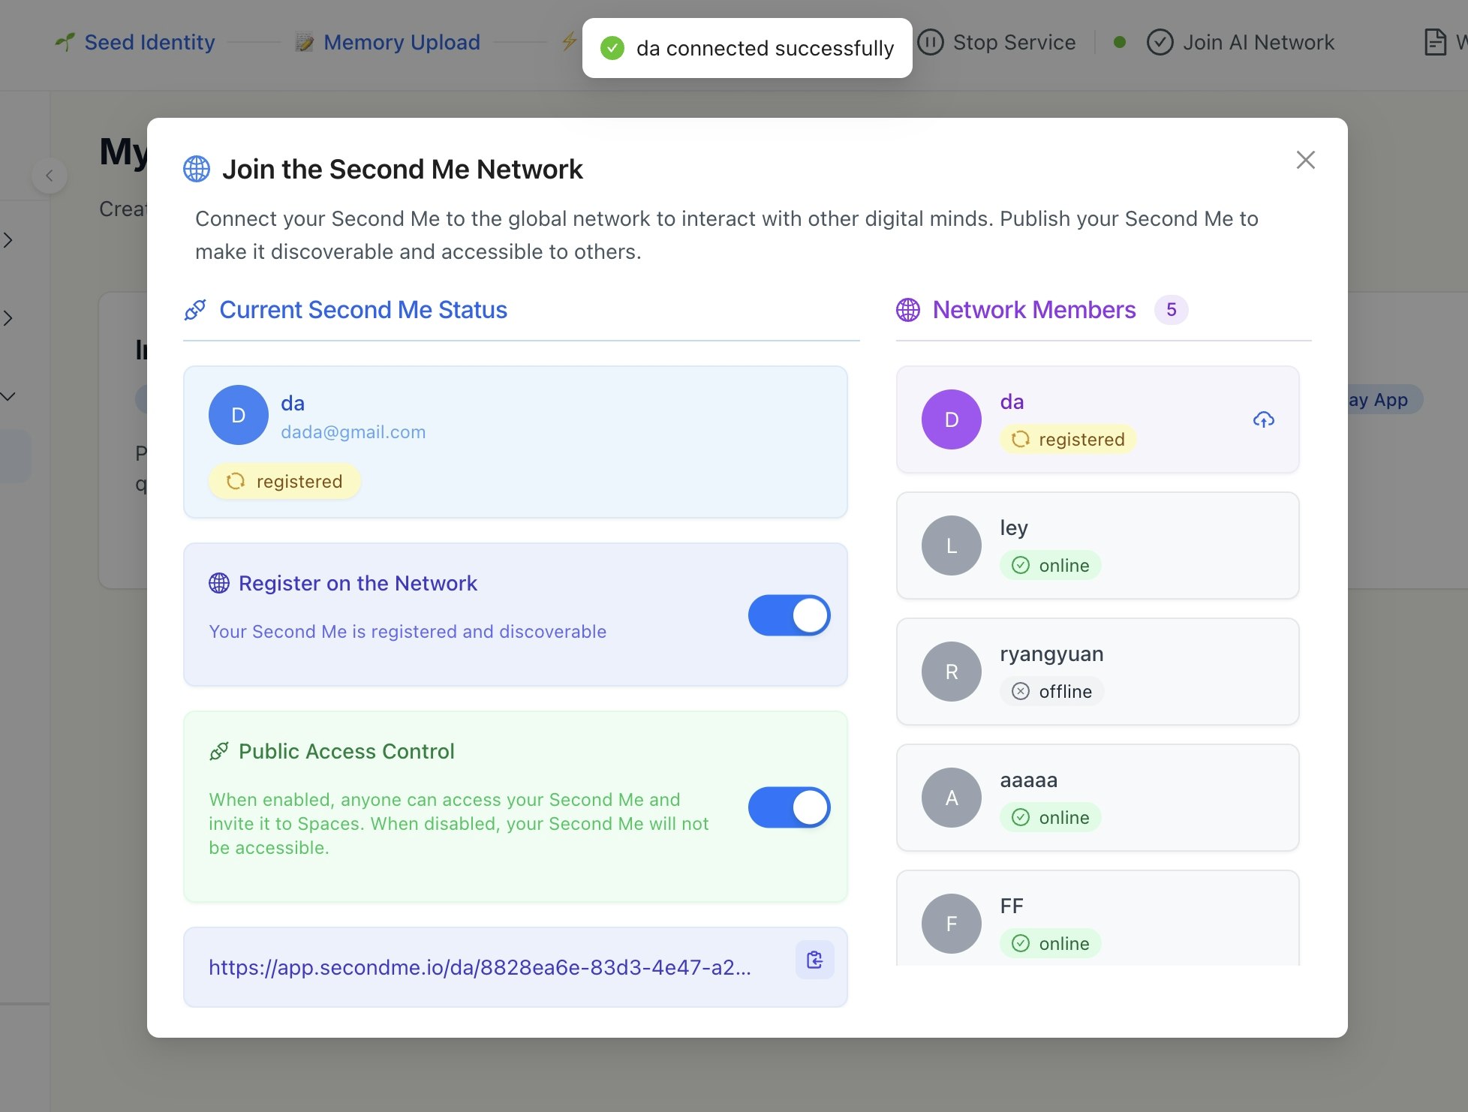Click the Memory Upload notepad icon

pos(304,42)
